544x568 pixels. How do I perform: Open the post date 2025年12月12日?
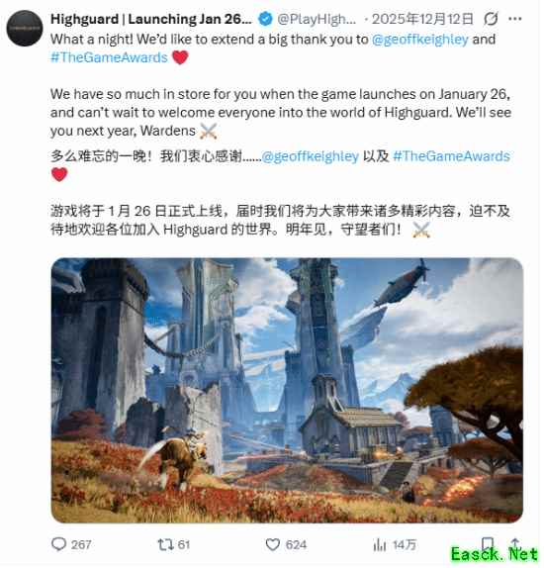422,19
